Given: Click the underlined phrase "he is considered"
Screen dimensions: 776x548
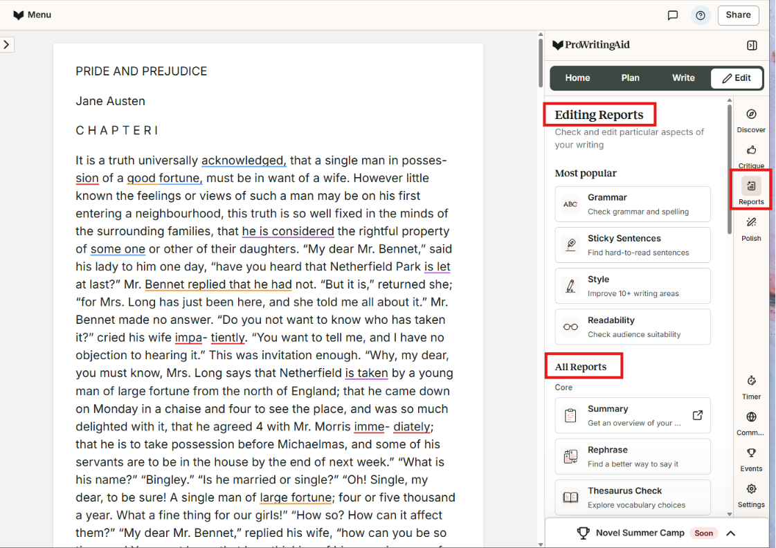Looking at the screenshot, I should 288,232.
